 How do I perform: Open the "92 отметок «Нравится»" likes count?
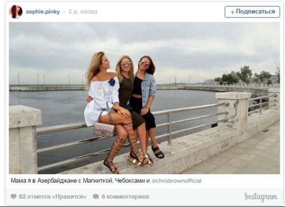tap(53, 196)
